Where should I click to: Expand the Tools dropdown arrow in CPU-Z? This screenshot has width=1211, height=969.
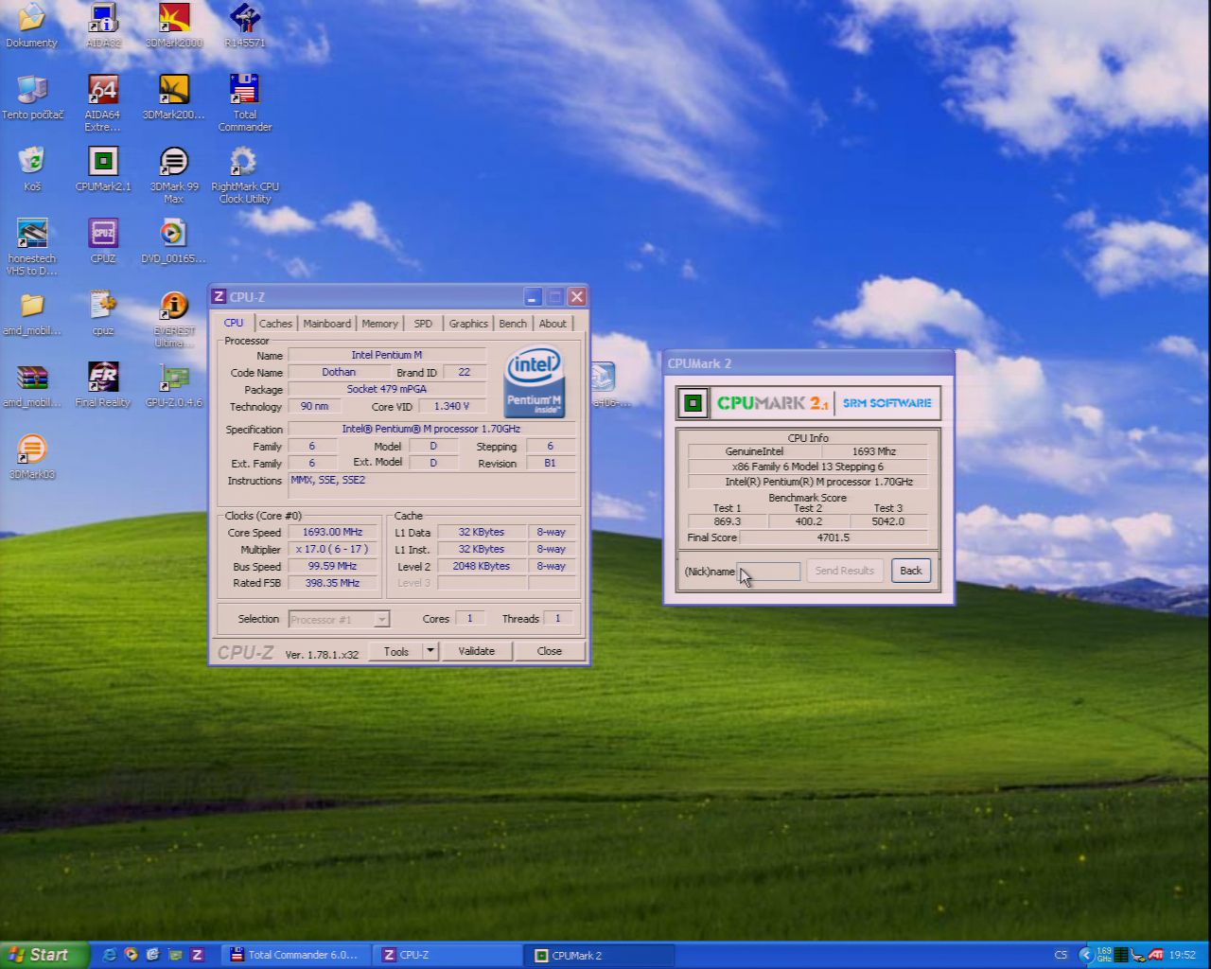click(x=430, y=651)
